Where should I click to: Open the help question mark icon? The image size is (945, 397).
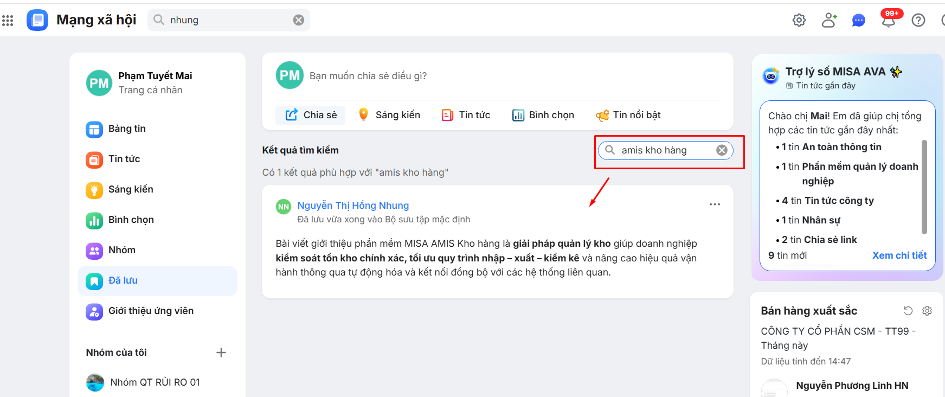click(x=918, y=21)
